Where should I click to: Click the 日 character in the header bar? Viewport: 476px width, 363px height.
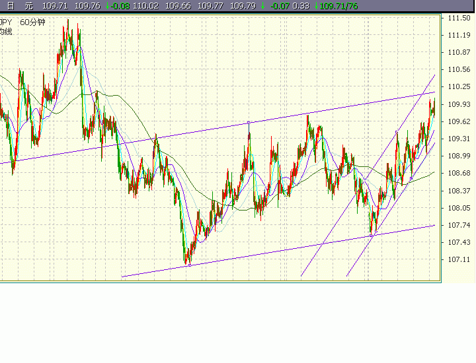[x=11, y=6]
